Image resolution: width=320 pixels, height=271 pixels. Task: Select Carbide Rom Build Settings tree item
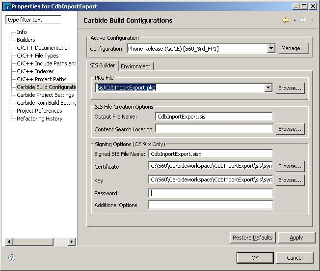[x=46, y=103]
